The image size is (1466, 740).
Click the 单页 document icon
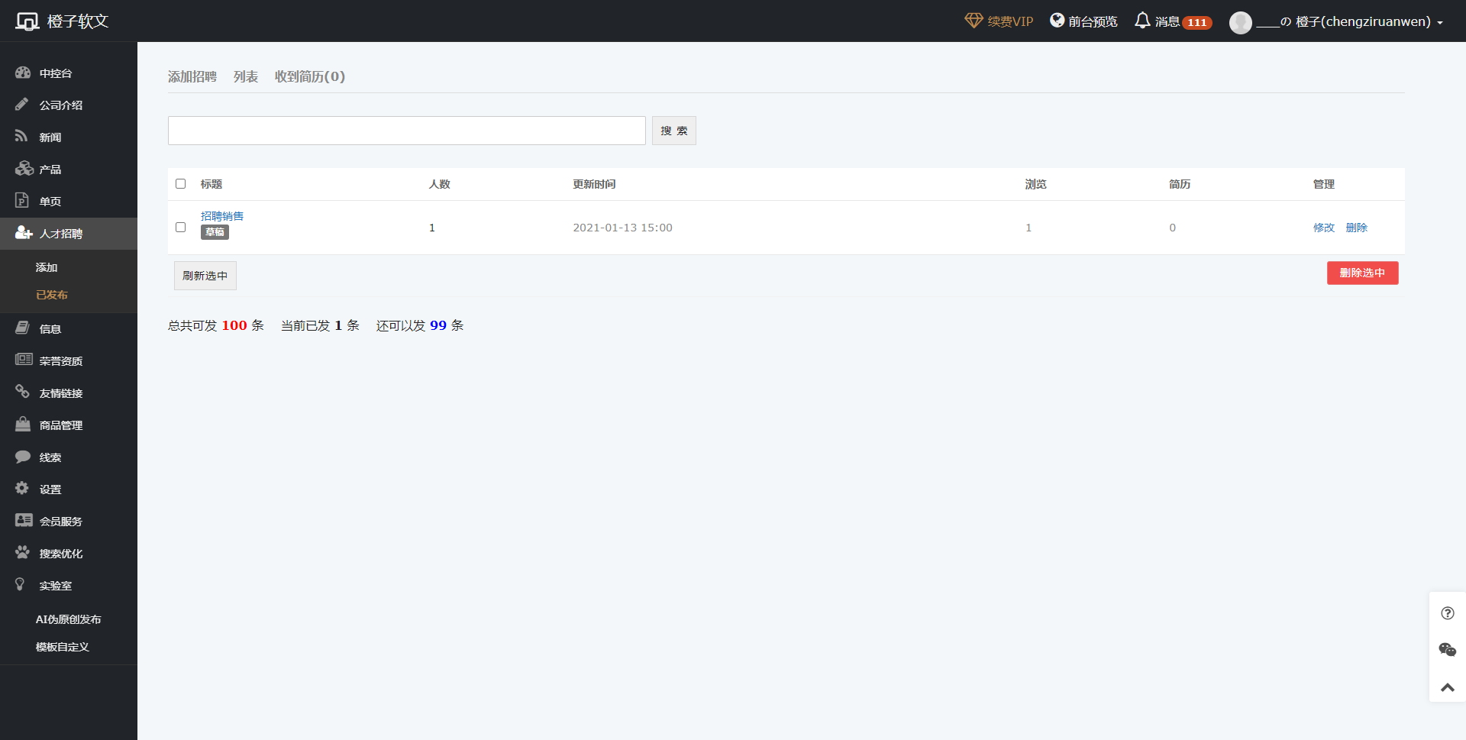[21, 201]
